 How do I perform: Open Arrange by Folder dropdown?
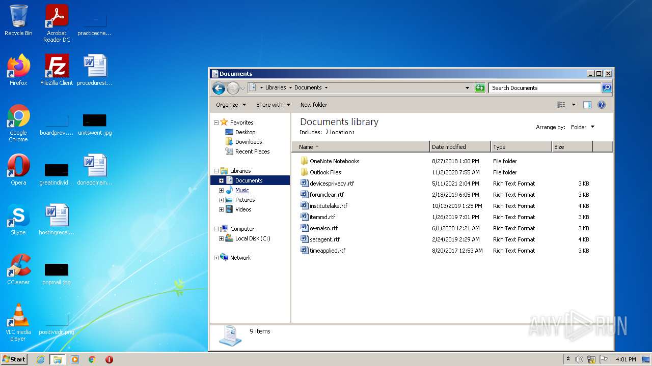(583, 127)
